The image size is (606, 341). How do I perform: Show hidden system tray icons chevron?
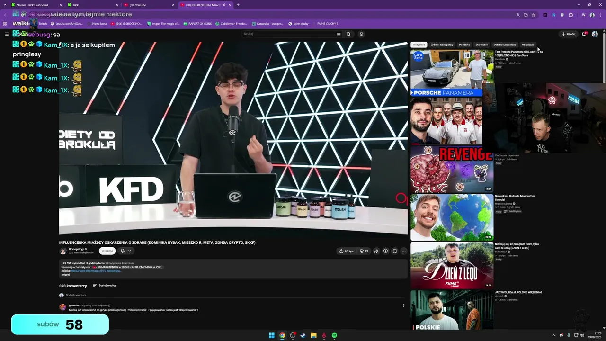pos(553,335)
